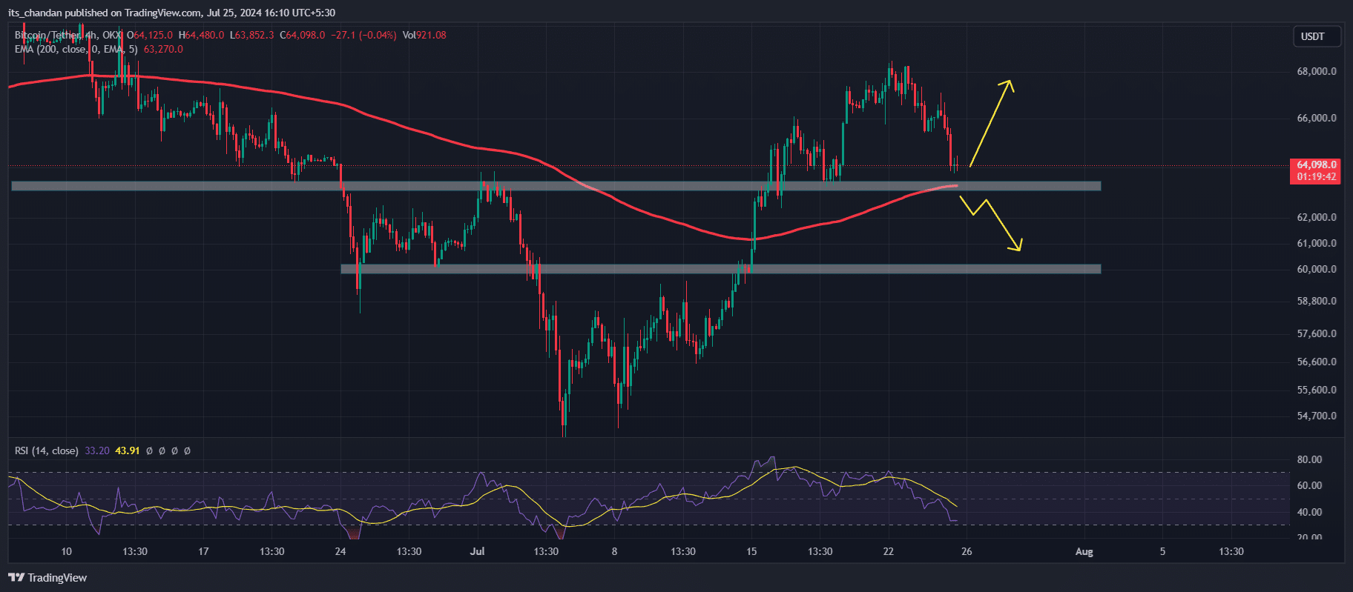Open the USDT currency selector
Viewport: 1353px width, 592px height.
click(x=1317, y=36)
